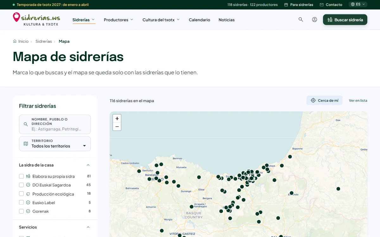This screenshot has height=237, width=380.
Task: Click the leaf icon beside Producción ecológica
Action: click(x=28, y=194)
